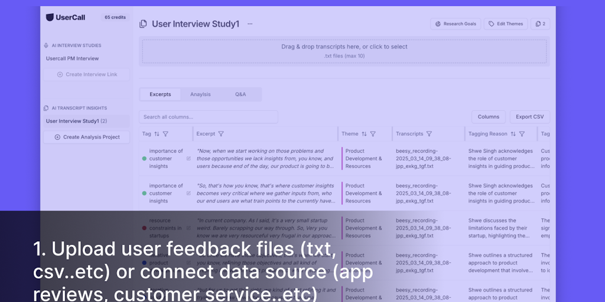605x302 pixels.
Task: Click the plus icon in Create Interview Link
Action: [60, 74]
